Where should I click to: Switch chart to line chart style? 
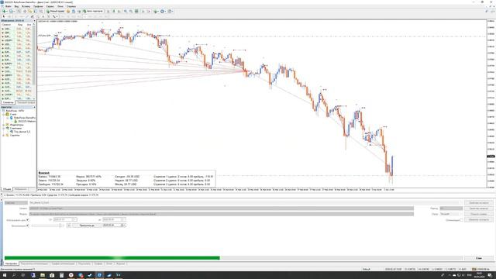[x=119, y=11]
